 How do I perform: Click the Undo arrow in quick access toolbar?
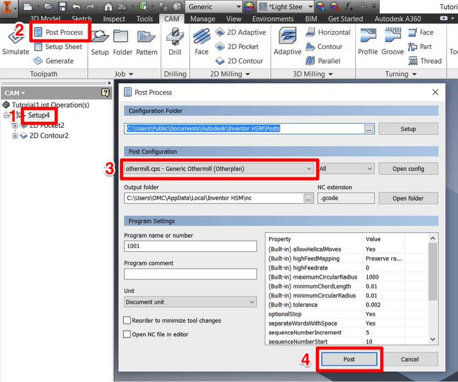[x=76, y=7]
